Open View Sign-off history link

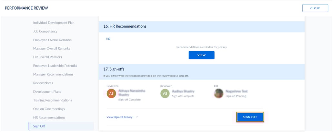(x=119, y=117)
